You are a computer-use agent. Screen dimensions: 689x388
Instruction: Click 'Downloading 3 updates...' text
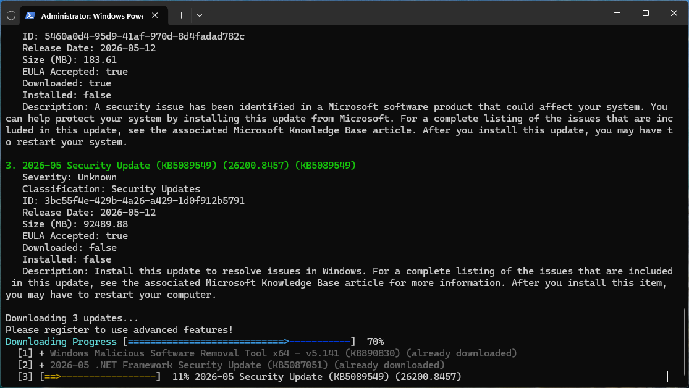(x=72, y=318)
